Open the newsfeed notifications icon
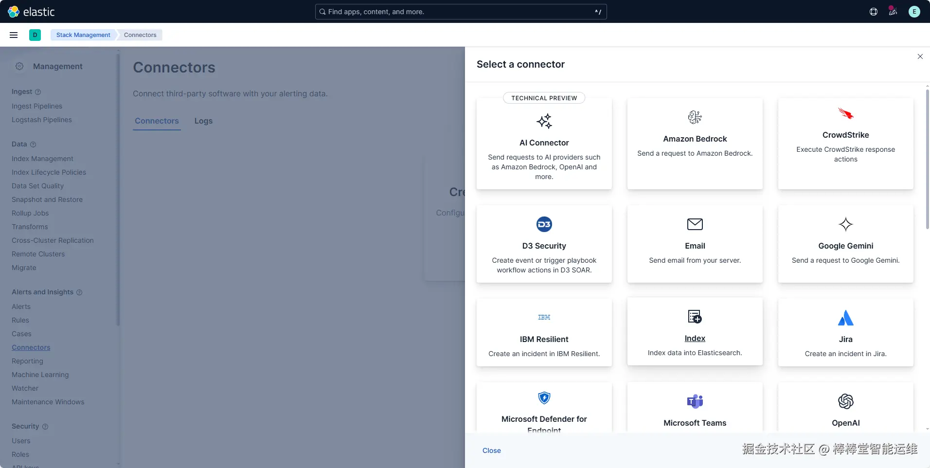The image size is (930, 468). [x=893, y=11]
